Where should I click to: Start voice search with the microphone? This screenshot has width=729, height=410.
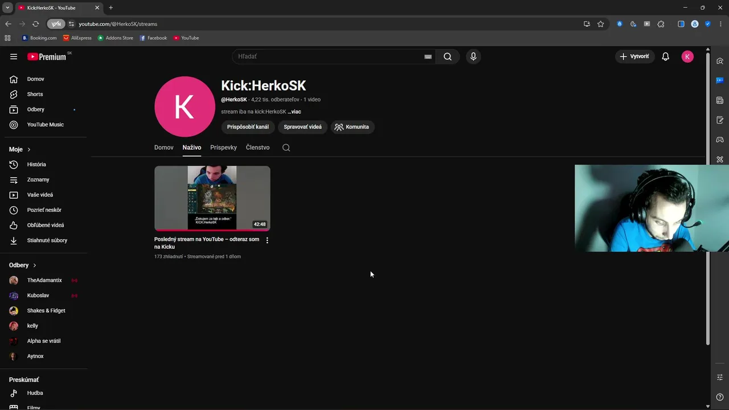[x=473, y=56]
